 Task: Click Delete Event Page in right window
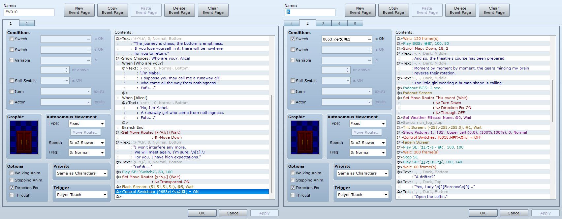coord(460,10)
